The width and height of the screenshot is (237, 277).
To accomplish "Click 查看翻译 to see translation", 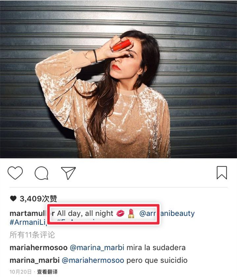I will tap(47, 272).
